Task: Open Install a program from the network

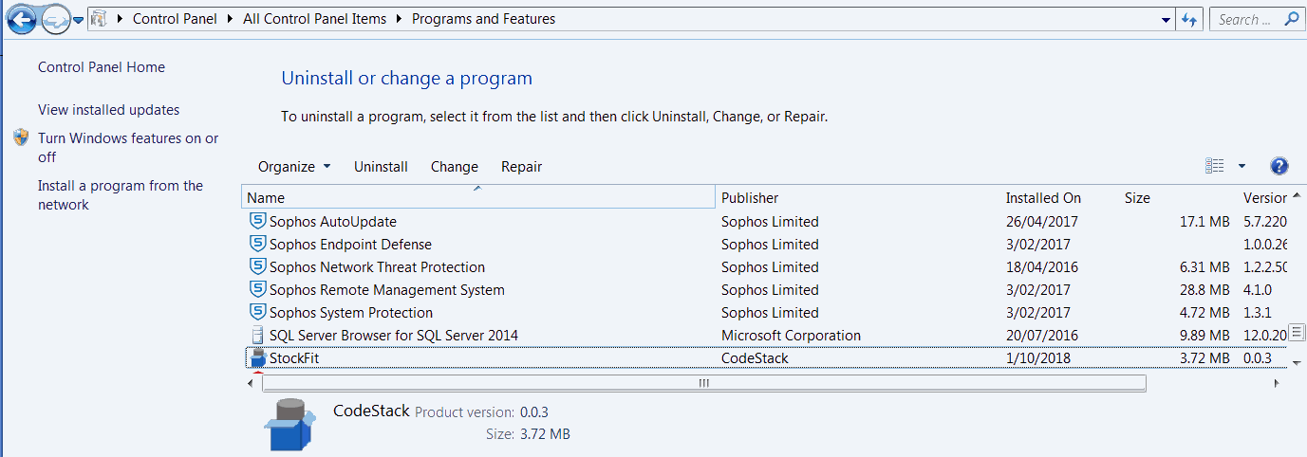Action: click(121, 195)
